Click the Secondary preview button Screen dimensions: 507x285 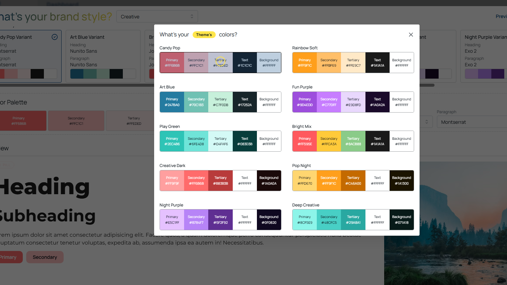45,257
